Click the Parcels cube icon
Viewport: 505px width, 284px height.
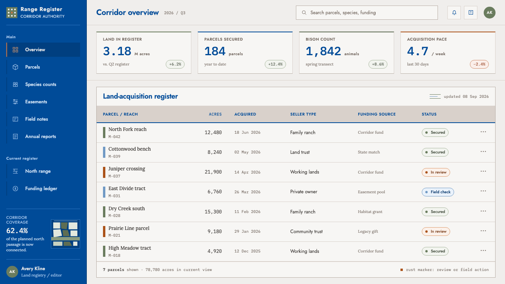coord(15,67)
